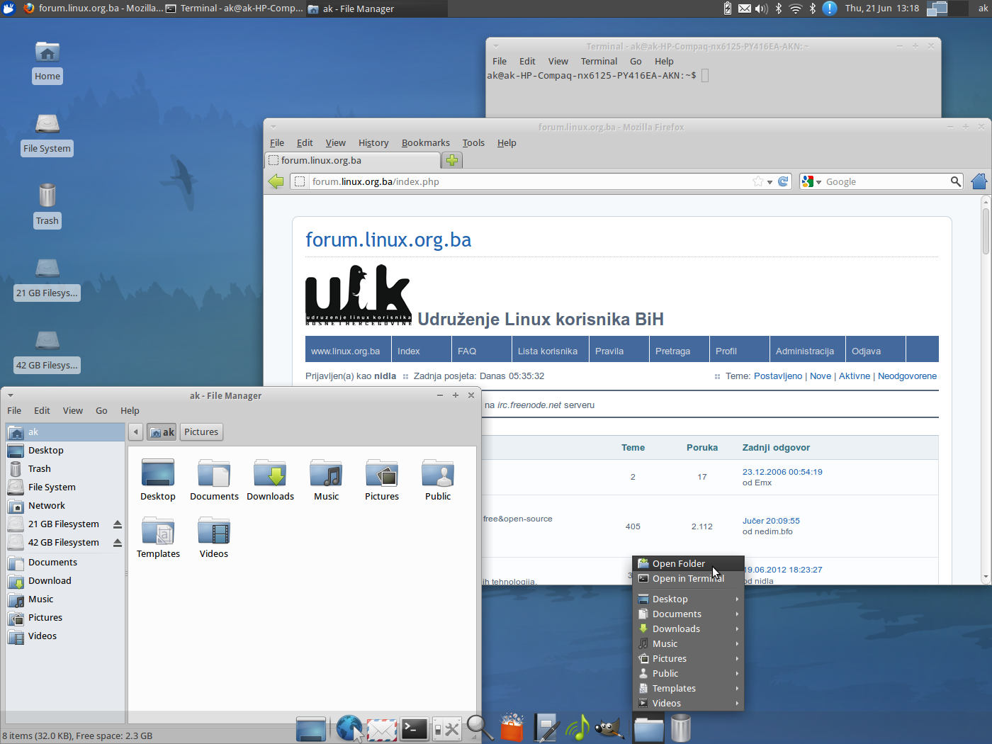Click Firefox's green back arrow

pos(276,181)
